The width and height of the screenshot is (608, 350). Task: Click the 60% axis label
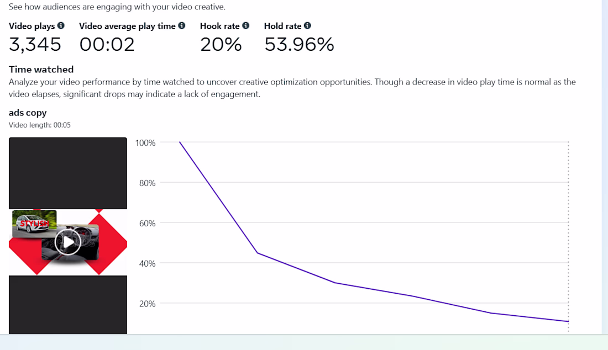(148, 224)
